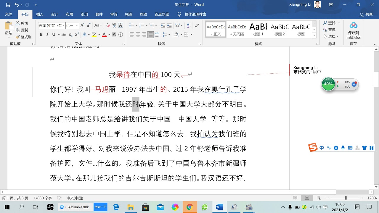The height and width of the screenshot is (213, 379).
Task: Apply the 标题 1 heading style
Action: point(258,29)
